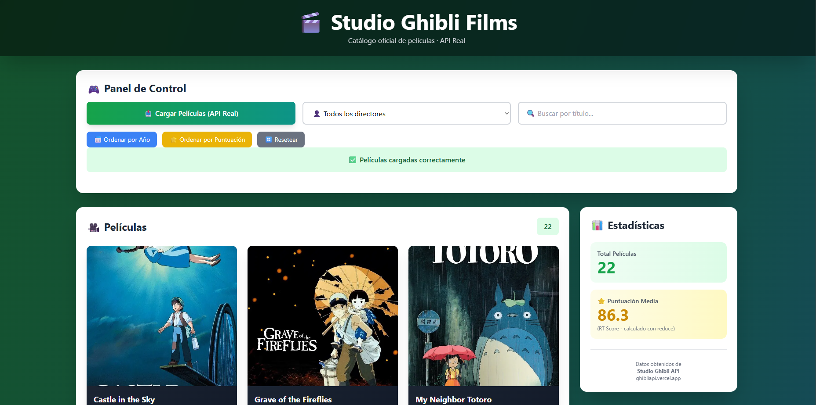
Task: Click the clapperboard icon beside Studio Ghibli Films
Action: pyautogui.click(x=310, y=23)
